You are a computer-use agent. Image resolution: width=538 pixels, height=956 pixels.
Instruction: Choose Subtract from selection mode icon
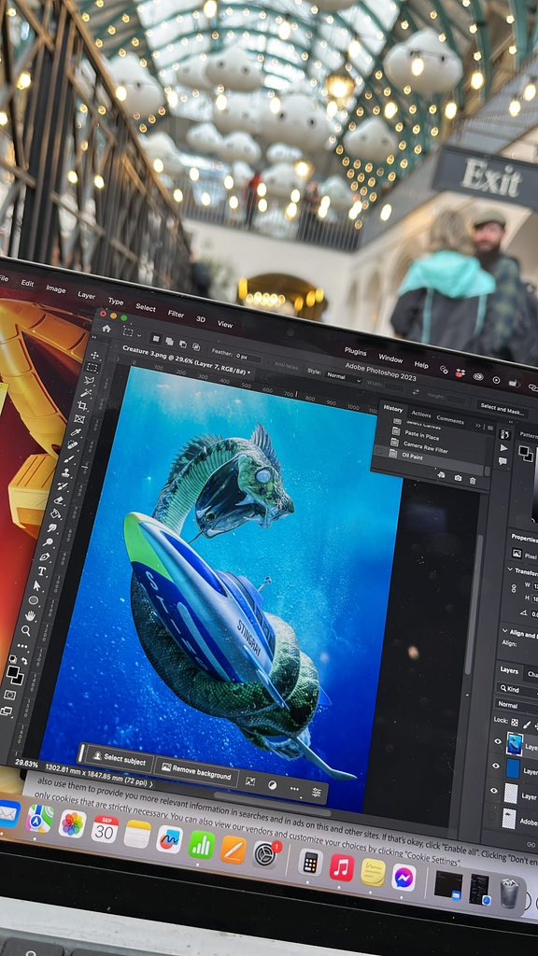183,344
